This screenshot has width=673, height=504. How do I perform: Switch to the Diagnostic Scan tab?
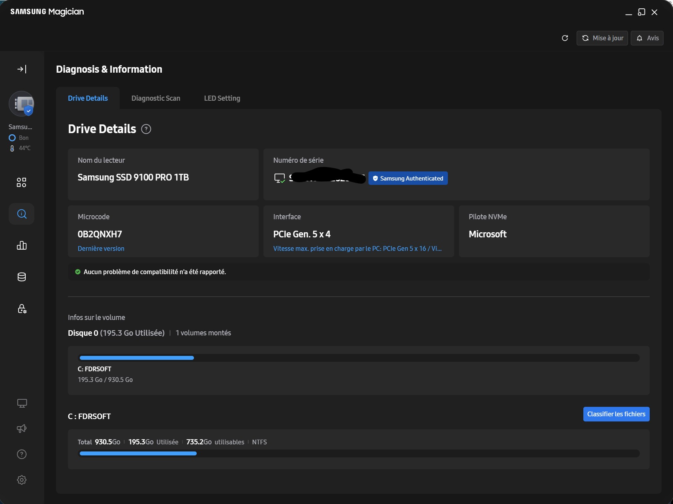point(156,98)
